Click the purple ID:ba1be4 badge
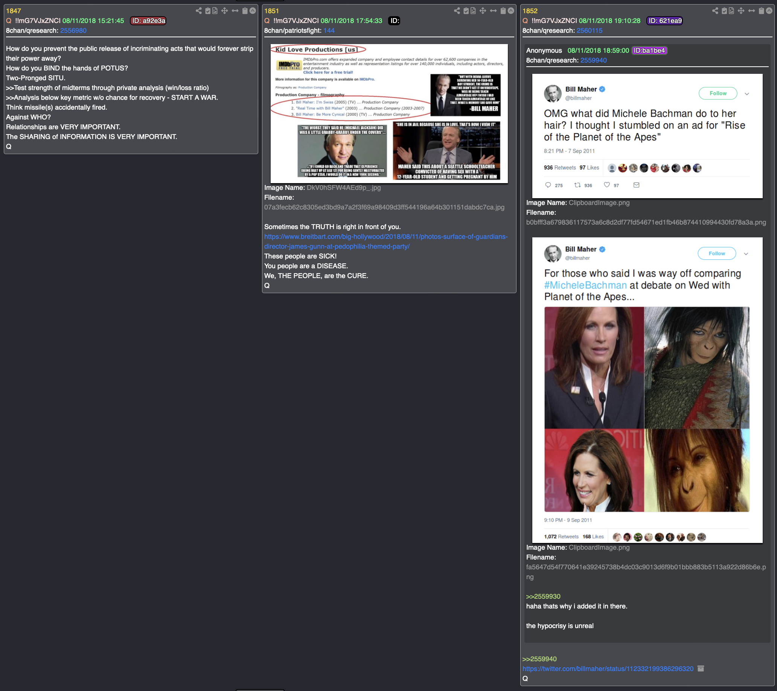The image size is (777, 691). click(x=649, y=50)
